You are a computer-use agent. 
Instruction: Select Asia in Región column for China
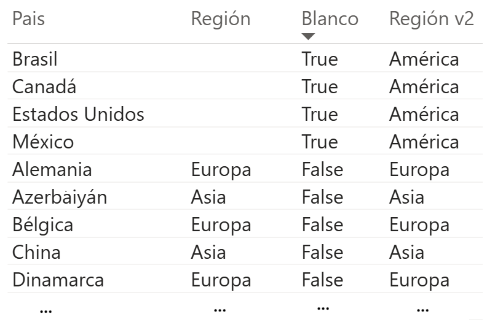[x=208, y=253]
